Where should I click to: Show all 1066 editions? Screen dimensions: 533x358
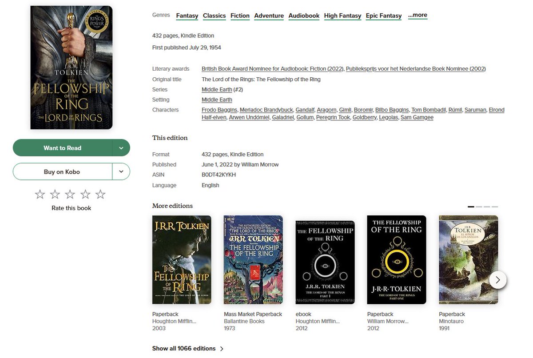pyautogui.click(x=188, y=349)
